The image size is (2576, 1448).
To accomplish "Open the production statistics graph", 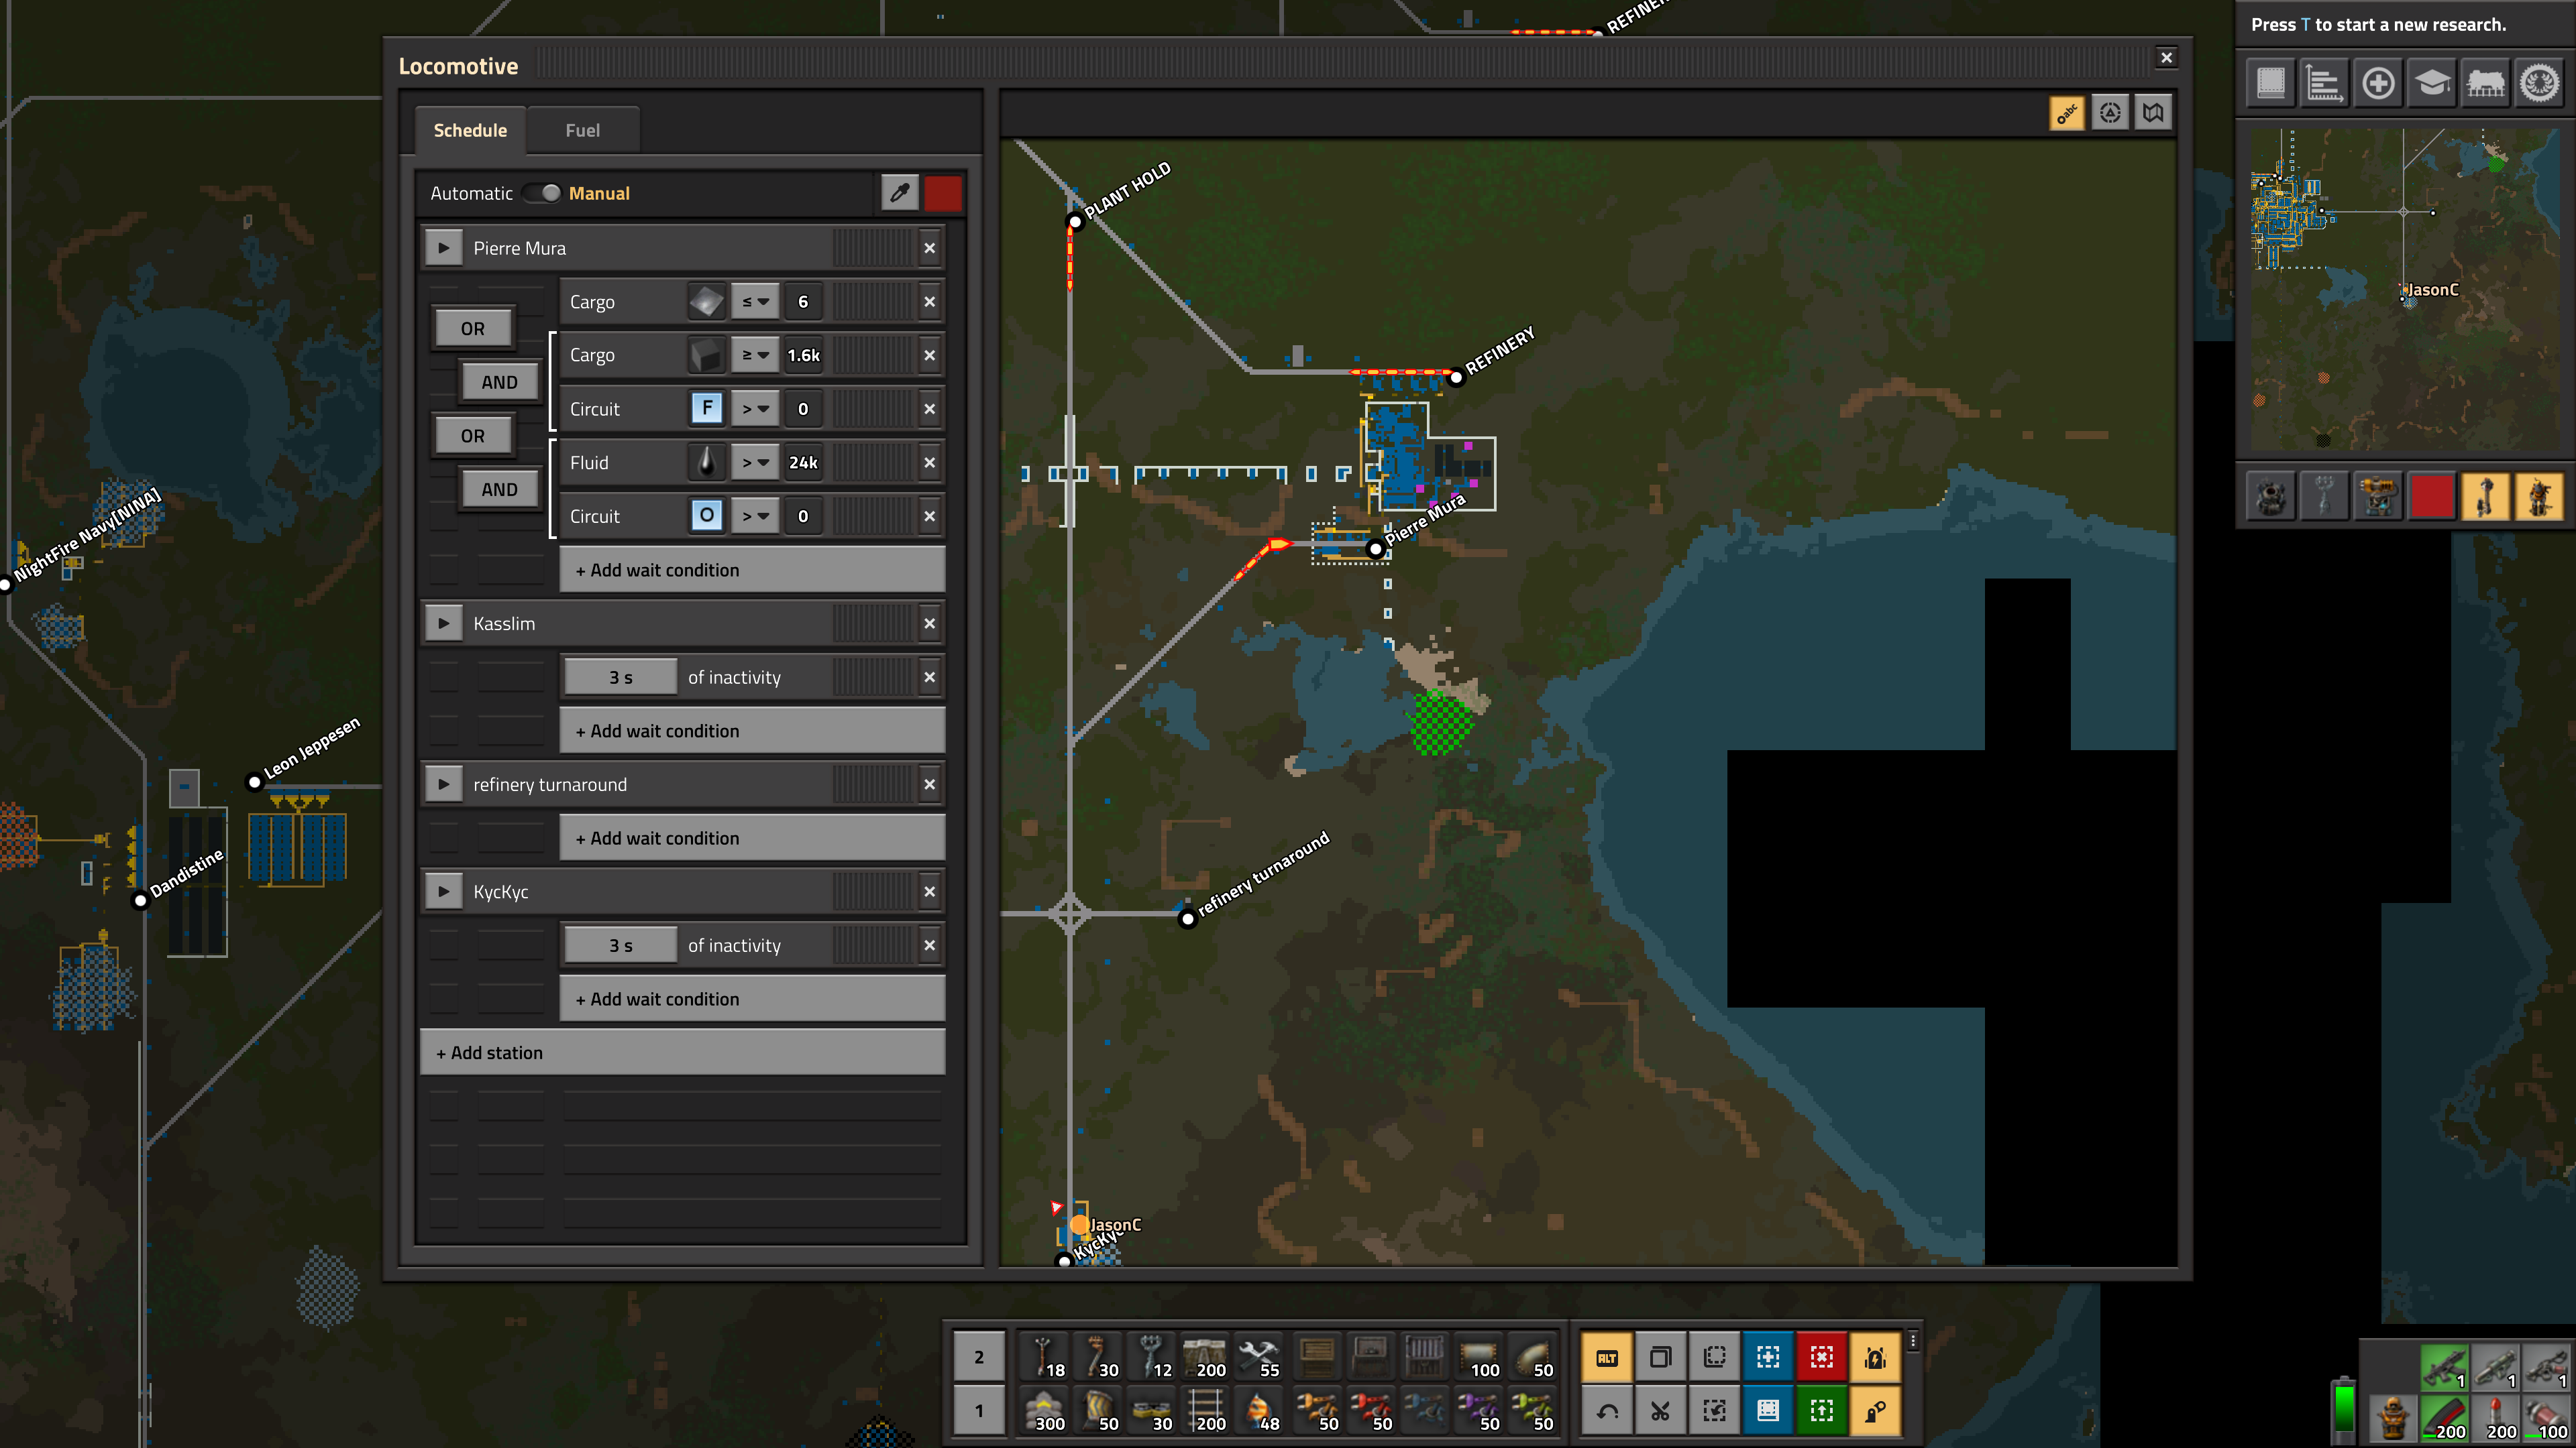I will coord(2324,83).
